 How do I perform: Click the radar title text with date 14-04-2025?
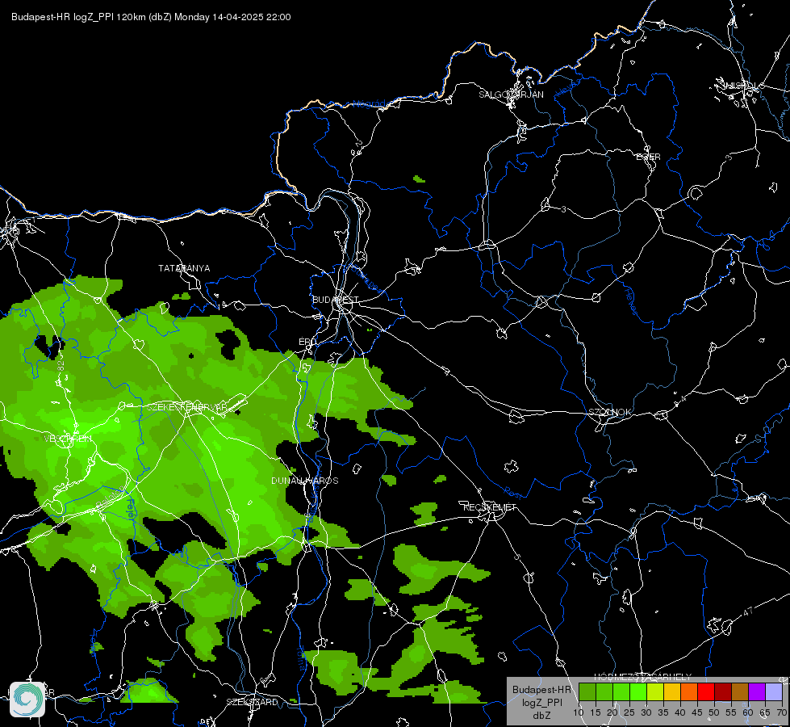tap(151, 17)
